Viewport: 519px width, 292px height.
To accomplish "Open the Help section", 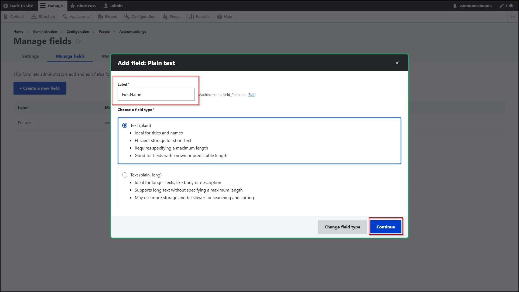I will click(225, 16).
